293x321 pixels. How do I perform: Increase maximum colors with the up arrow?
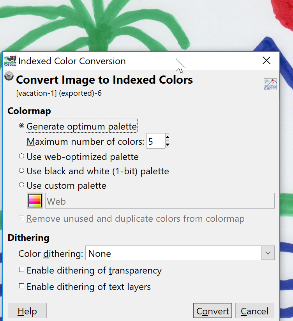click(x=167, y=137)
